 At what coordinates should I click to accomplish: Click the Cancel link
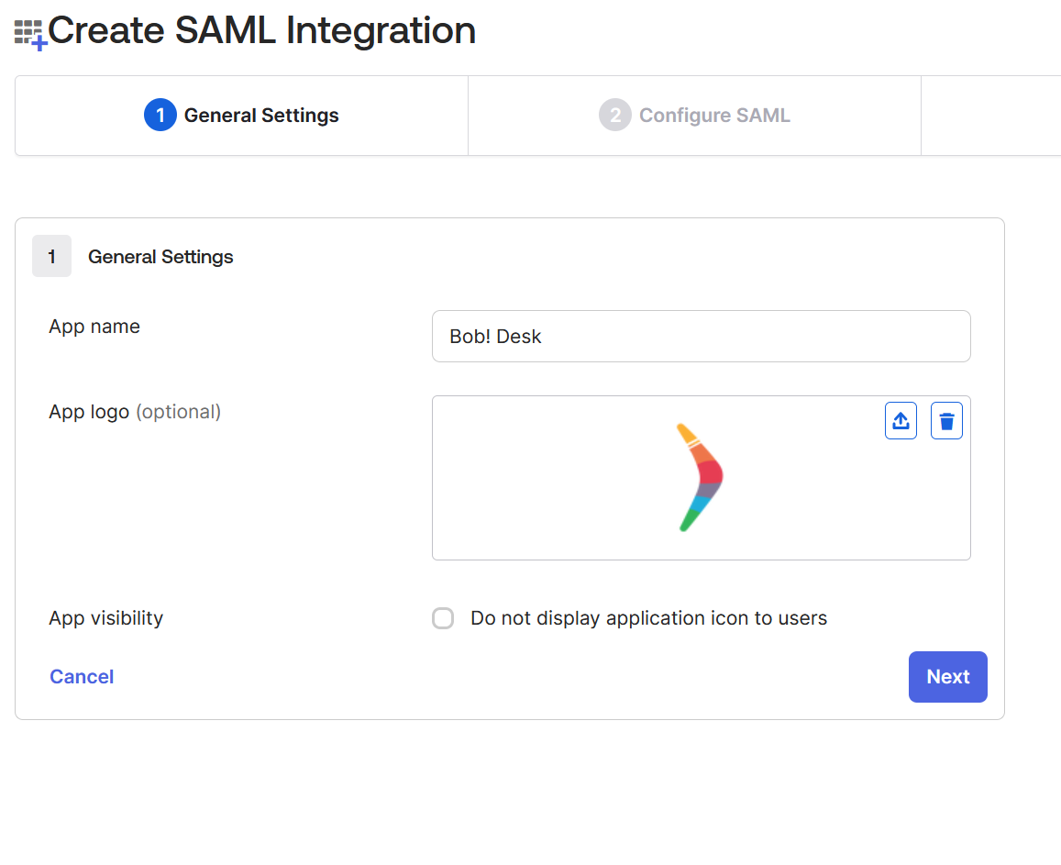point(82,677)
